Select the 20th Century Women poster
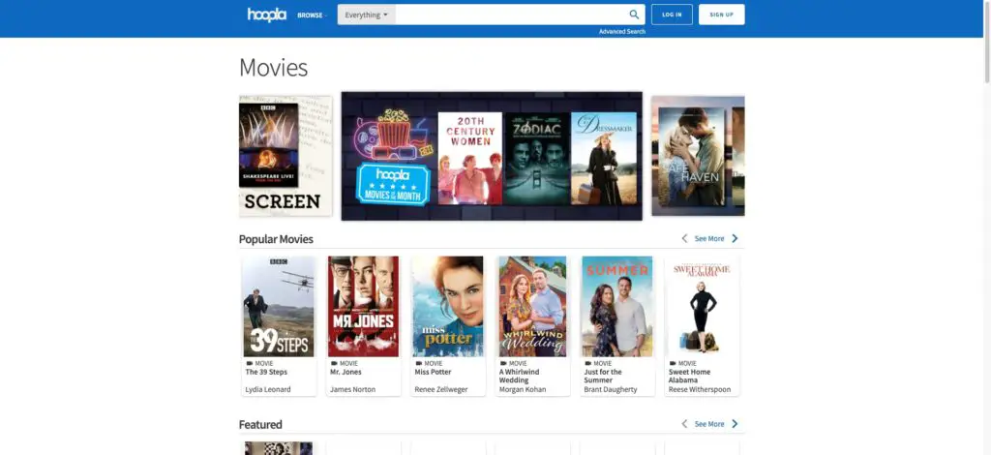The image size is (991, 455). coord(469,158)
